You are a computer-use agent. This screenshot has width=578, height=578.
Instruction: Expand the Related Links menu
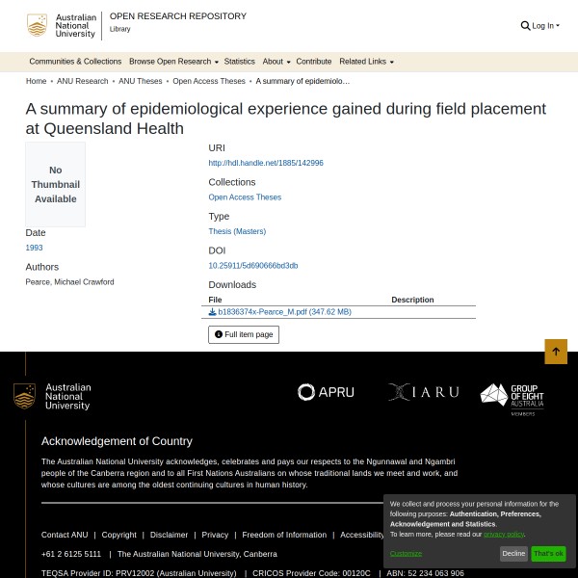coord(366,62)
